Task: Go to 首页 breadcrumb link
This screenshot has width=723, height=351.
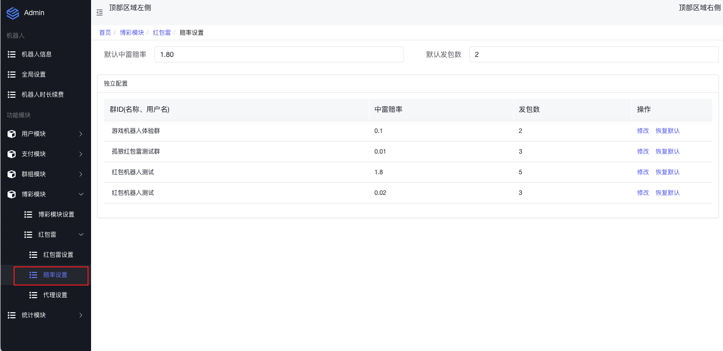Action: click(x=105, y=33)
